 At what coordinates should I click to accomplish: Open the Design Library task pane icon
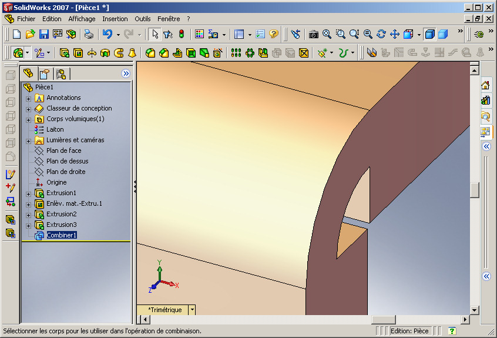click(x=486, y=101)
